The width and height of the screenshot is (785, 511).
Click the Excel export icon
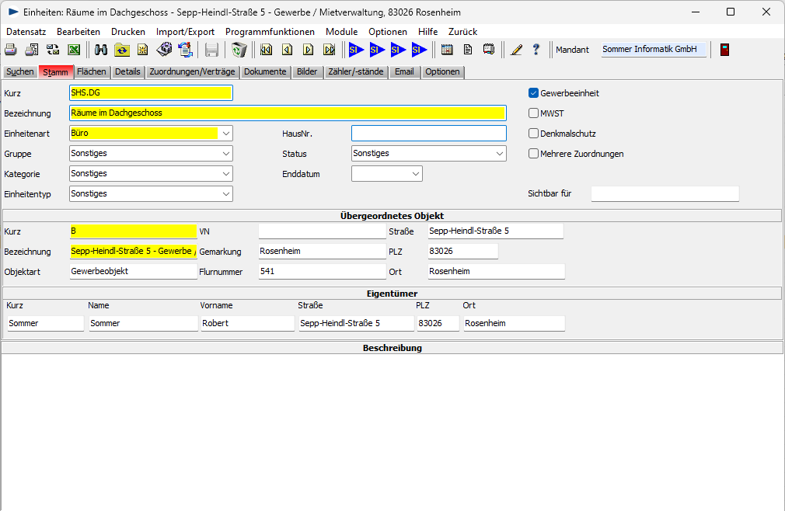[x=74, y=50]
